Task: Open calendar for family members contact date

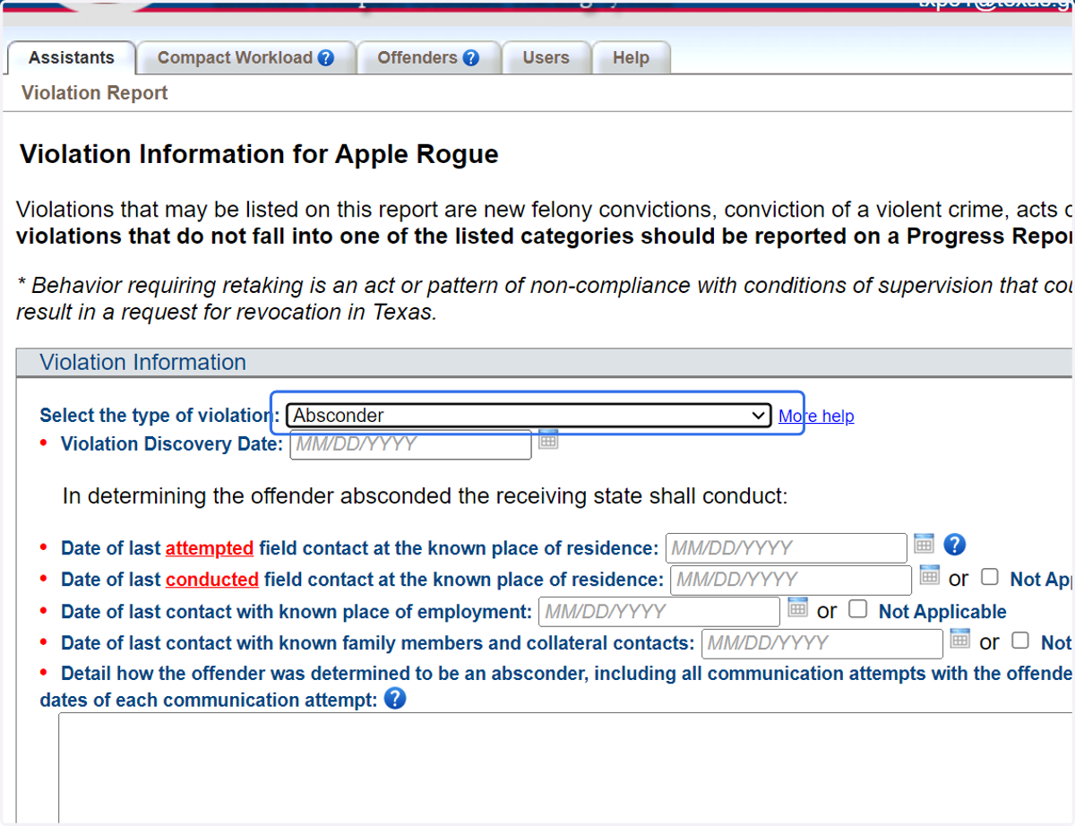Action: pyautogui.click(x=960, y=639)
